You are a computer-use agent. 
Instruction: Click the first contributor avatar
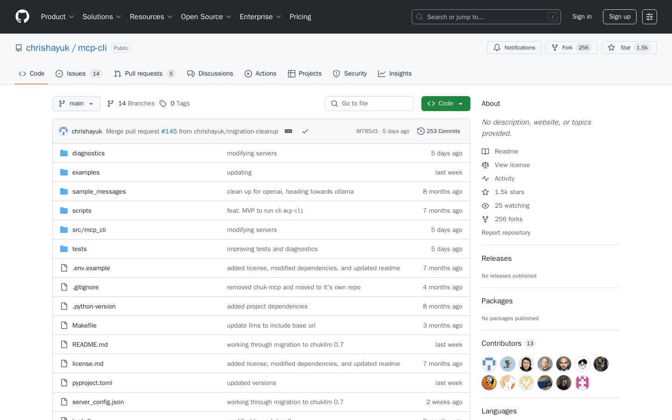489,364
